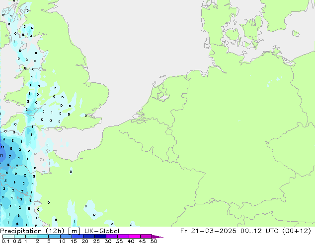The height and width of the screenshot is (243, 315).
Task: Click the '0.1' legend label
Action: point(5,241)
